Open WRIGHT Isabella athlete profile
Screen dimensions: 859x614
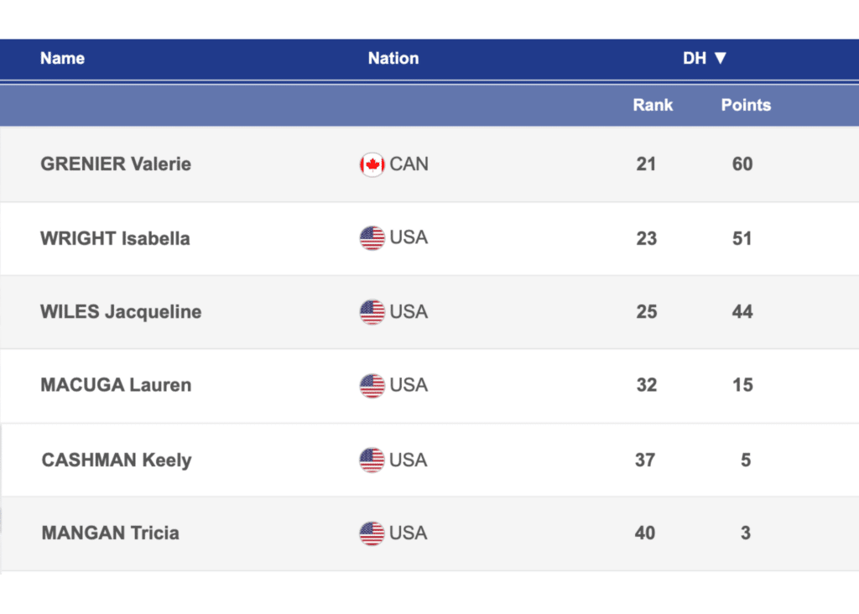115,238
